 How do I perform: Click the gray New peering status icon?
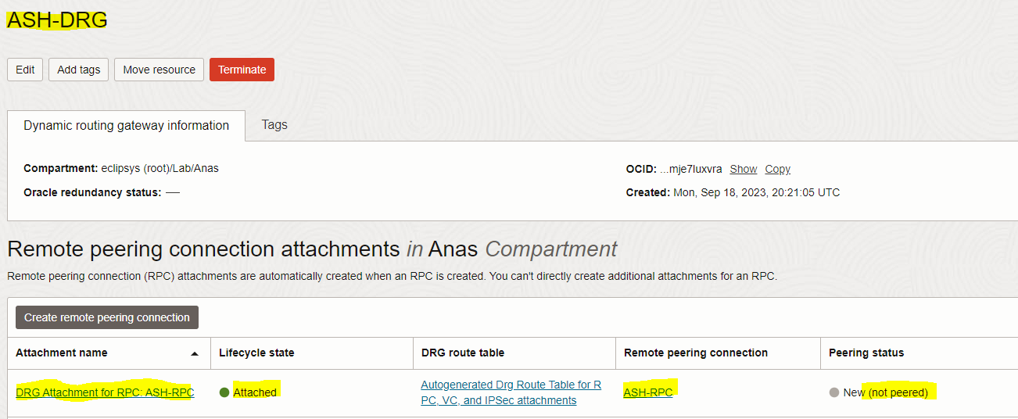tap(834, 392)
